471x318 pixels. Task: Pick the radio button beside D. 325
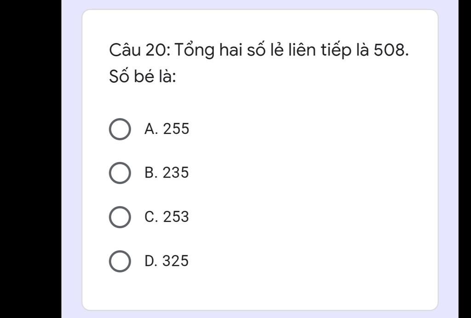120,261
